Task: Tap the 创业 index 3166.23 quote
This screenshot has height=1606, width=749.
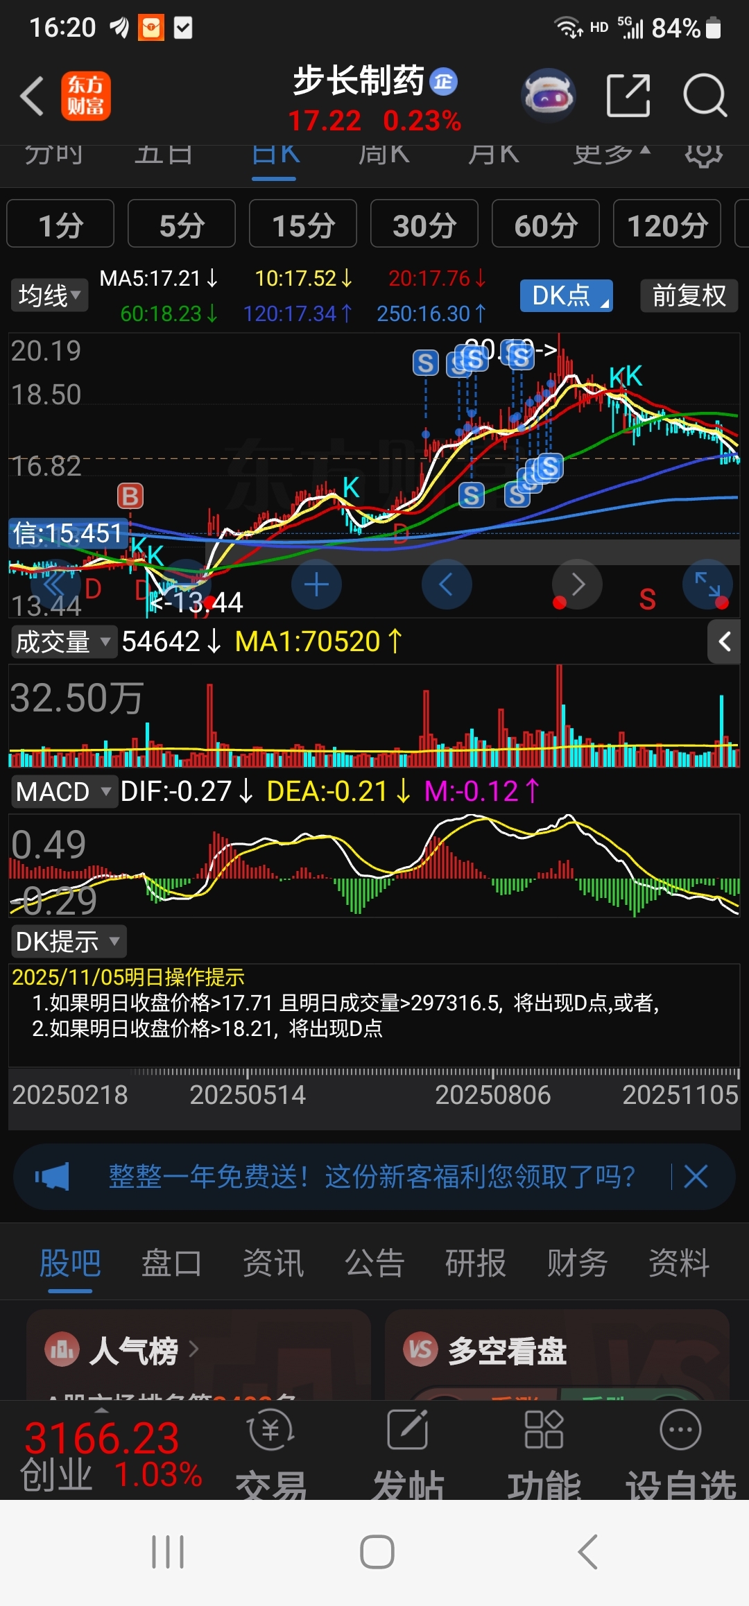Action: [x=102, y=1438]
